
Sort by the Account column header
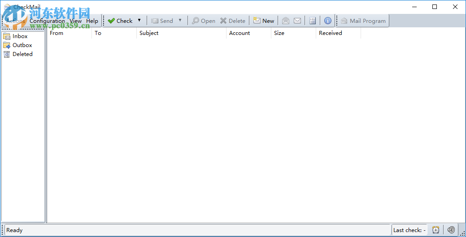pos(248,33)
